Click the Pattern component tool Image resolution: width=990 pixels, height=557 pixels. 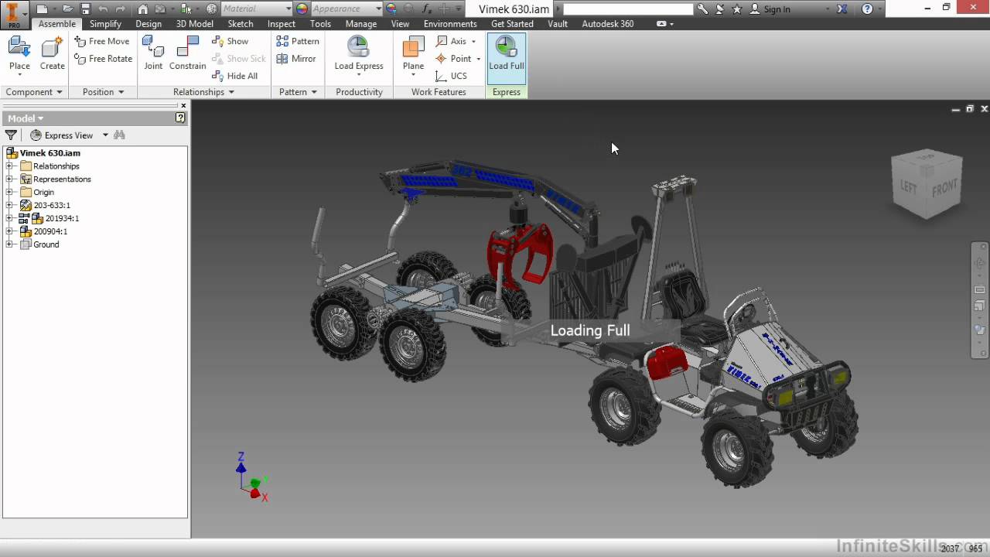[298, 41]
